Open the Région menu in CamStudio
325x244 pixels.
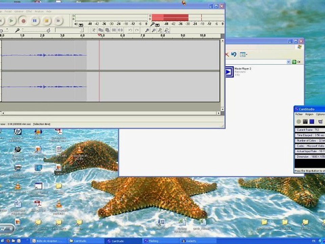pyautogui.click(x=309, y=114)
